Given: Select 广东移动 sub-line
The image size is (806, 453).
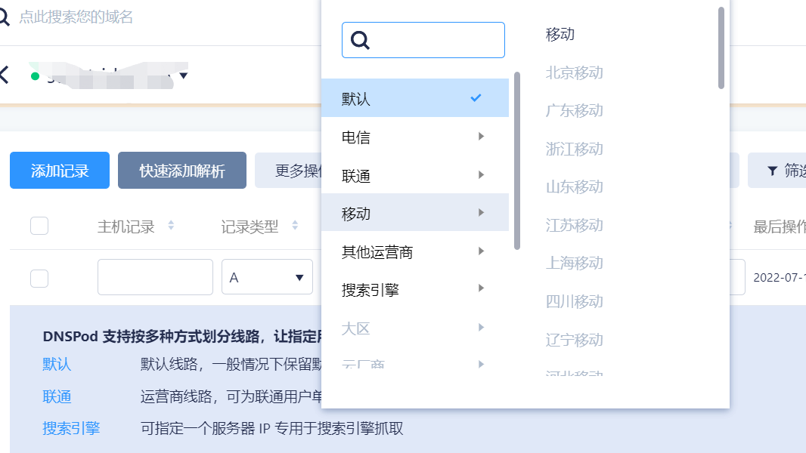Looking at the screenshot, I should pyautogui.click(x=574, y=110).
